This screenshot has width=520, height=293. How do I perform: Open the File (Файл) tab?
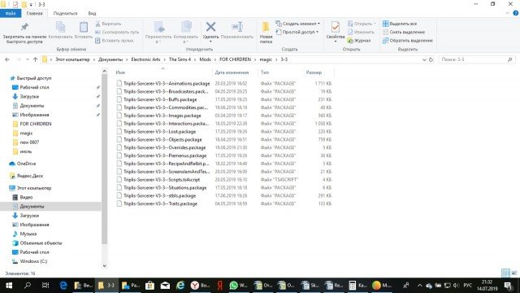tap(11, 13)
